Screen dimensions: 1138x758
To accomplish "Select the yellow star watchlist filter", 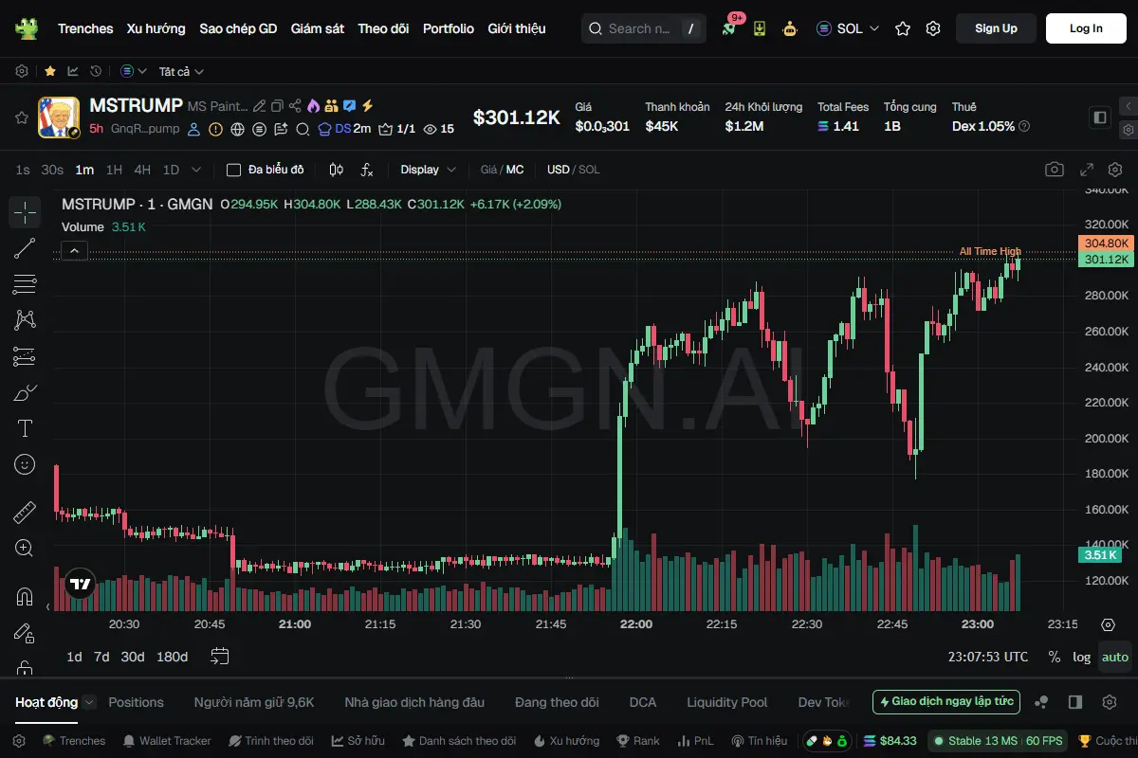I will [x=50, y=71].
